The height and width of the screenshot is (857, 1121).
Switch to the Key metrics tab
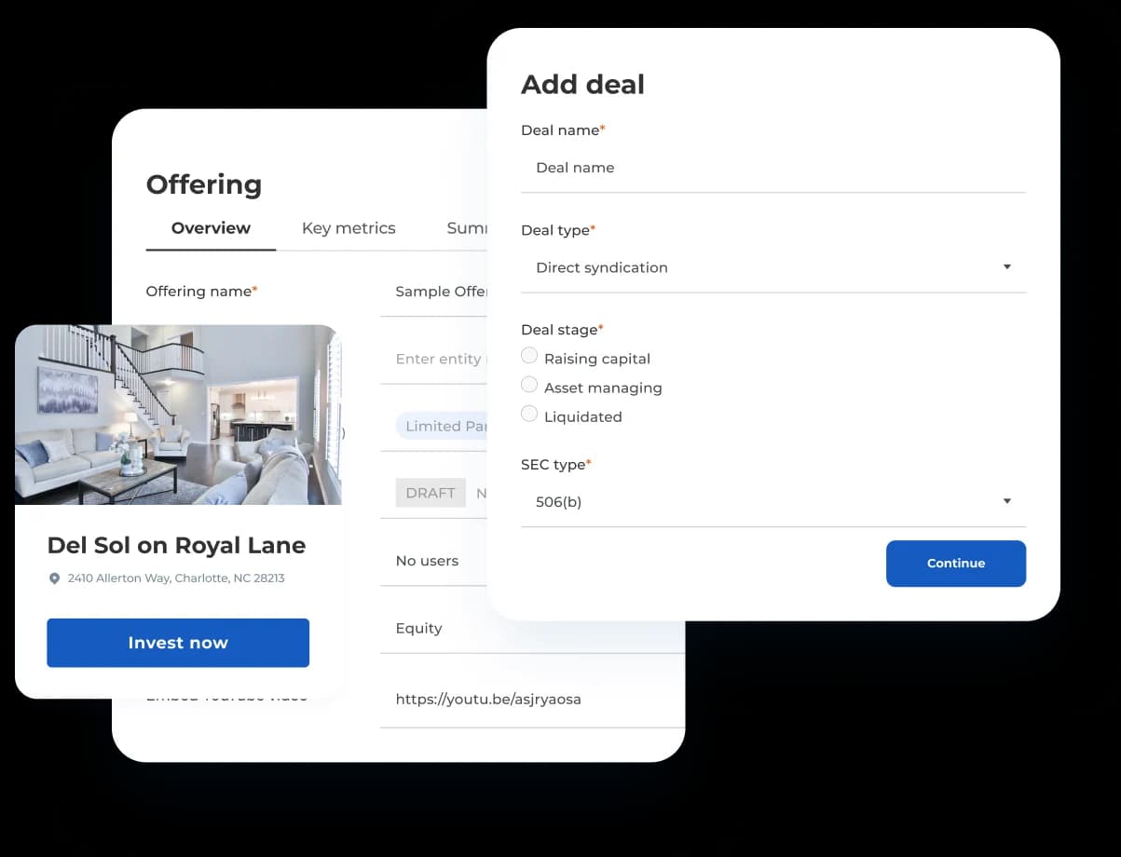[x=349, y=228]
